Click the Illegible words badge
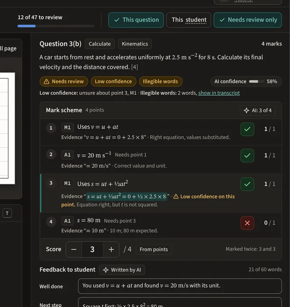The height and width of the screenshot is (307, 290). click(x=160, y=81)
